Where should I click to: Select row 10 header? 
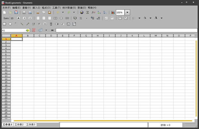click(6, 67)
